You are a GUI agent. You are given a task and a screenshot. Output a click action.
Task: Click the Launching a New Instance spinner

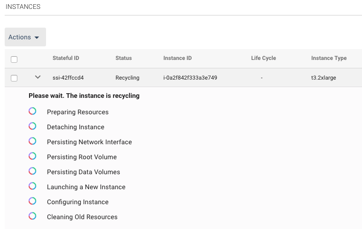[x=32, y=186]
